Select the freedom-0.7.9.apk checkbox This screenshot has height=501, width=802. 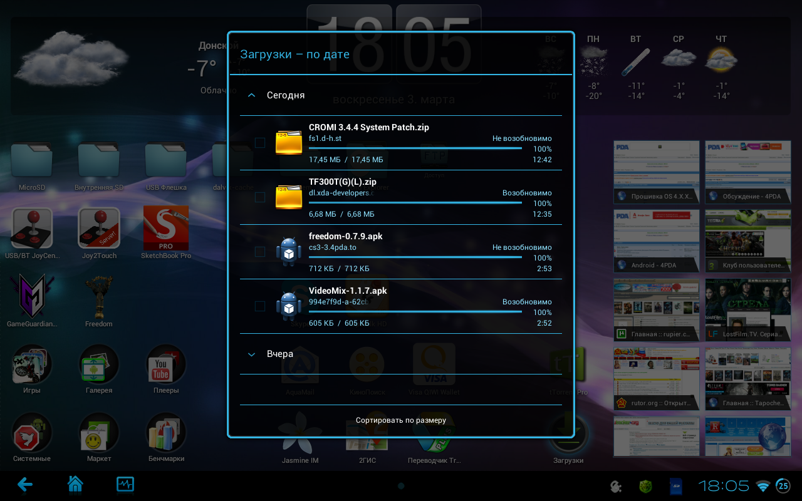pos(259,252)
